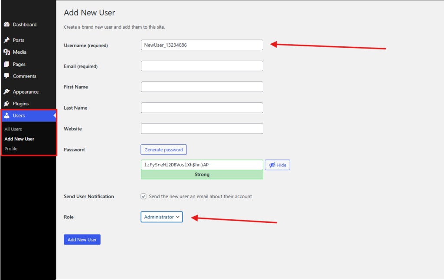
Task: Go to Add New User submenu item
Action: [19, 139]
